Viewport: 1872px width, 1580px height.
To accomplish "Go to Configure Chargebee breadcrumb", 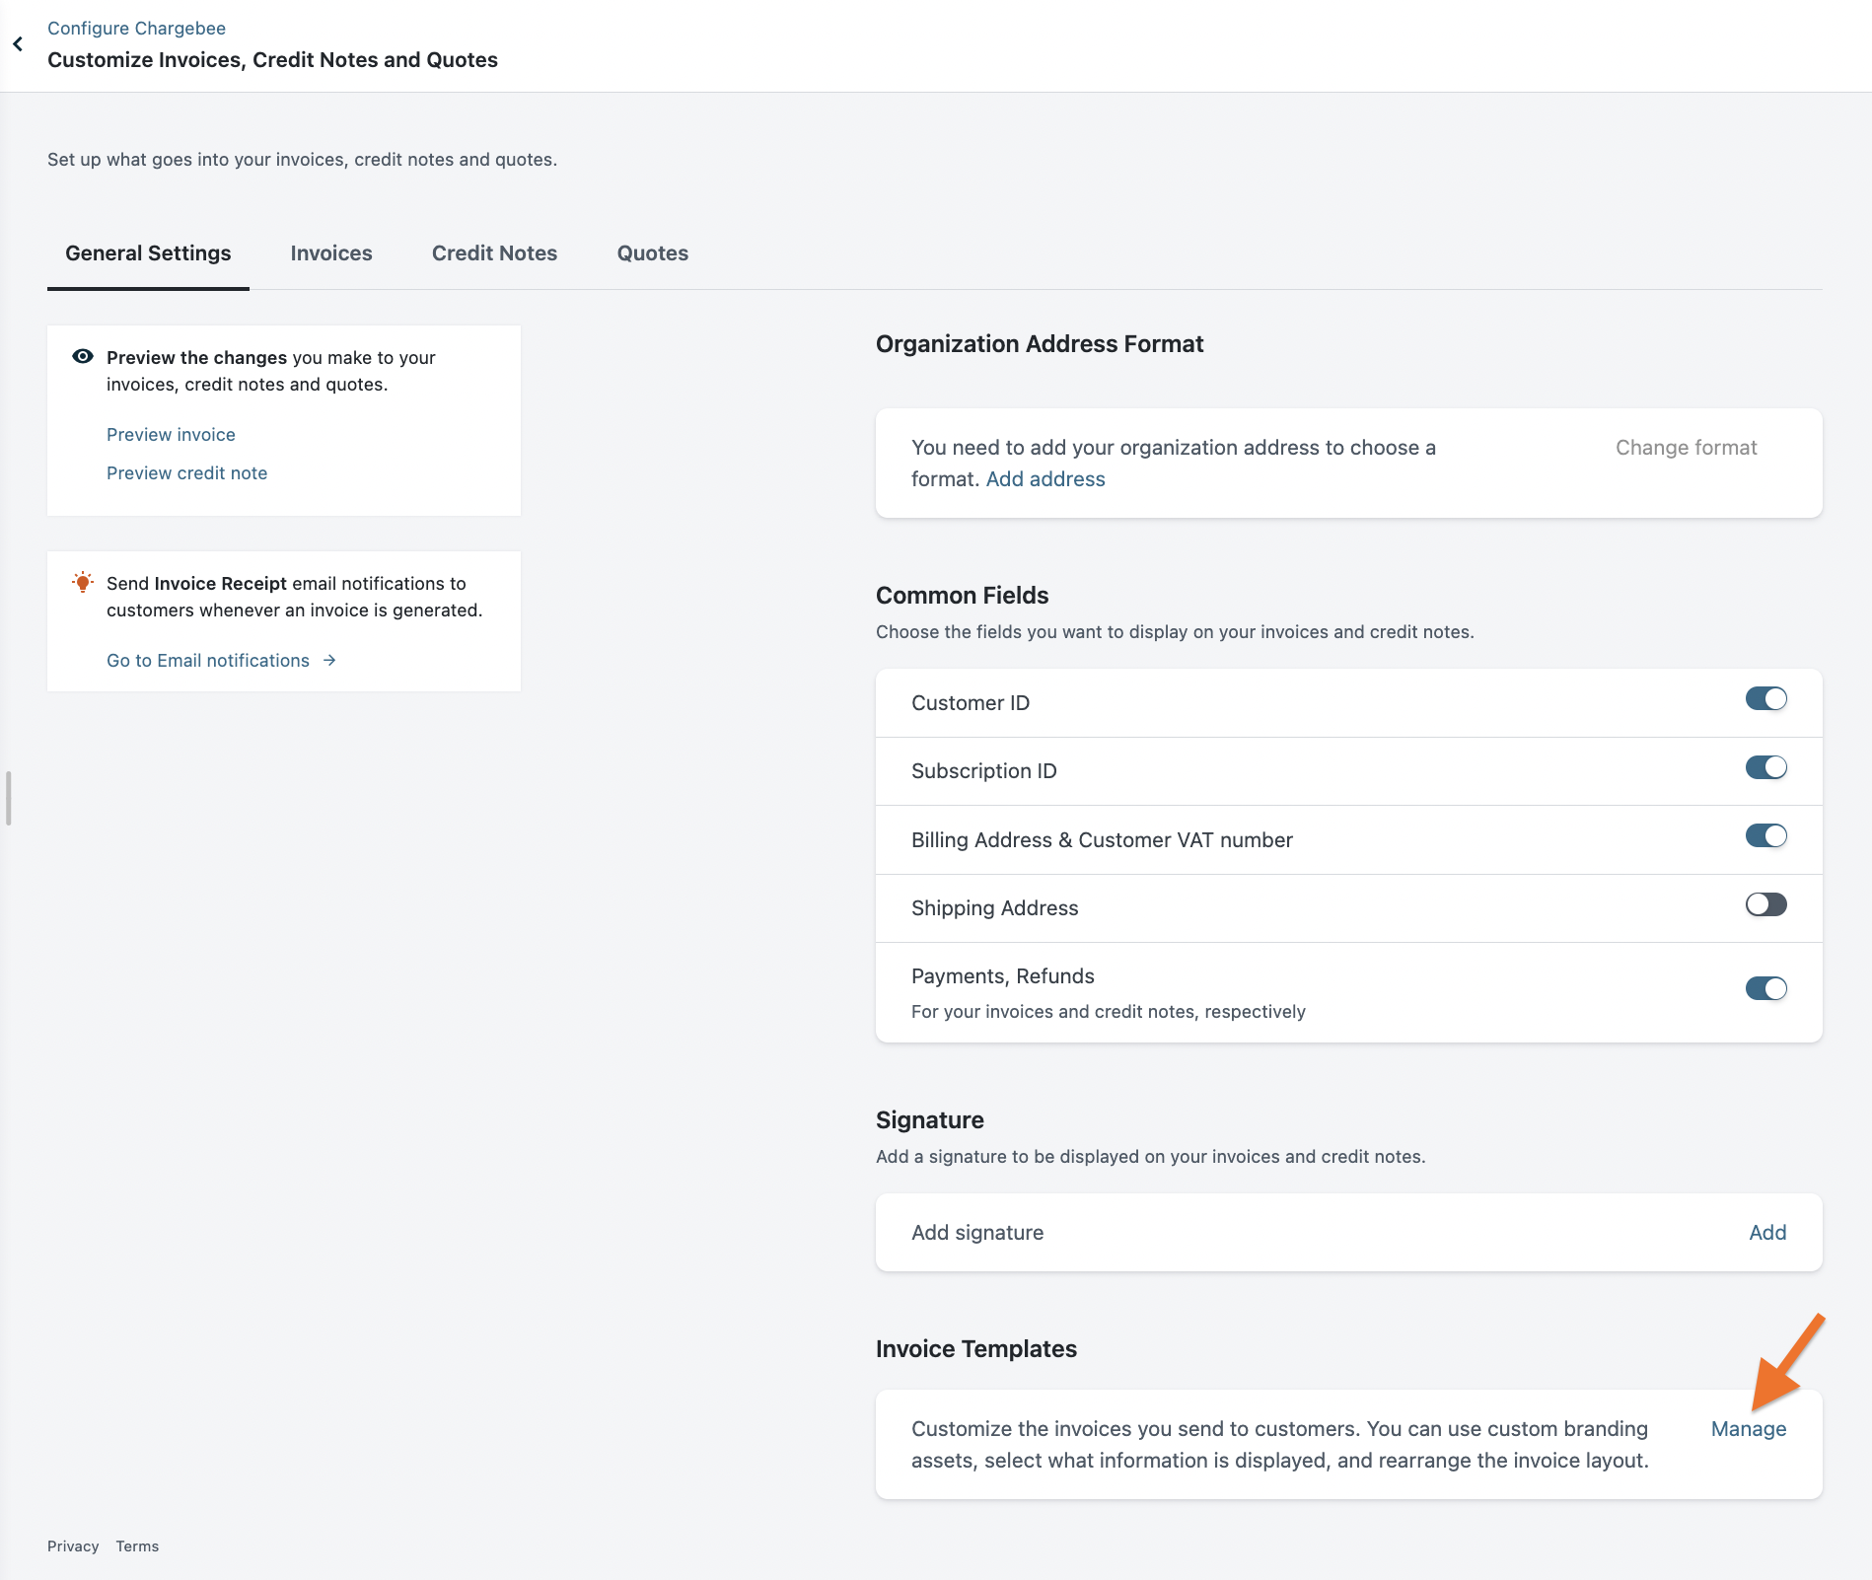I will click(136, 29).
